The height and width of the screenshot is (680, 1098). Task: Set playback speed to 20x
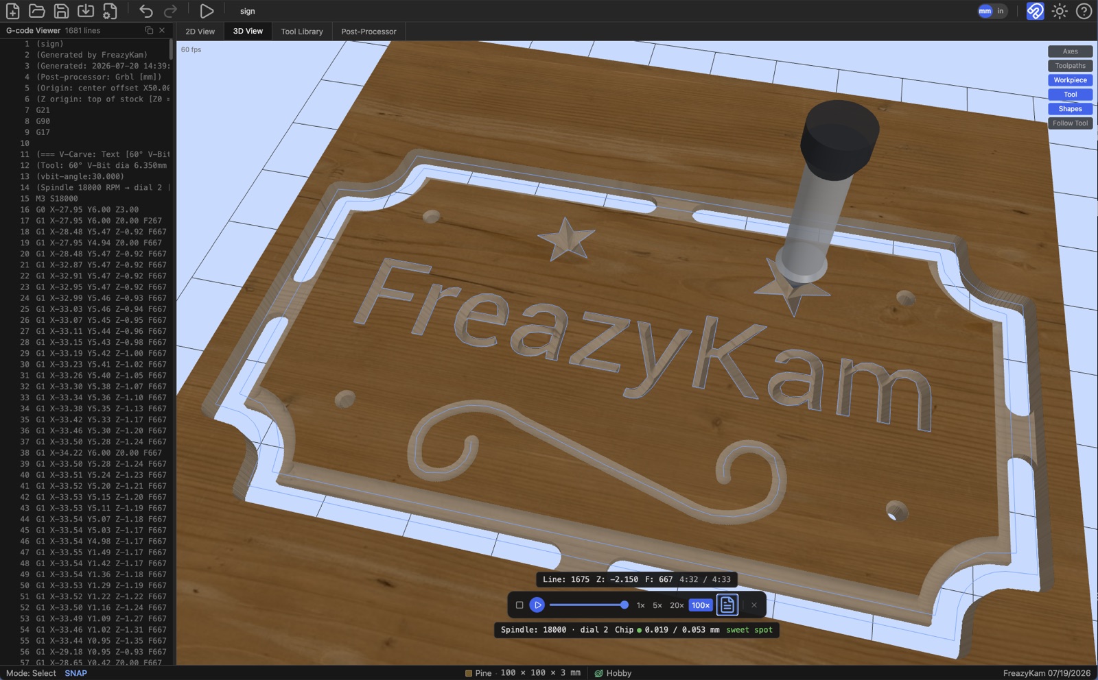(x=677, y=605)
